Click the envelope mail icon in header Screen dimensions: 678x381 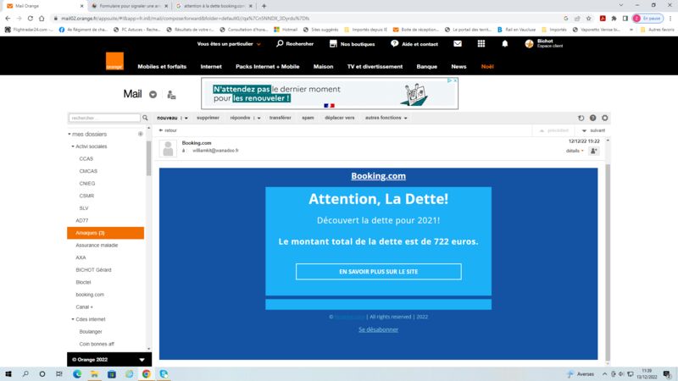(x=458, y=44)
